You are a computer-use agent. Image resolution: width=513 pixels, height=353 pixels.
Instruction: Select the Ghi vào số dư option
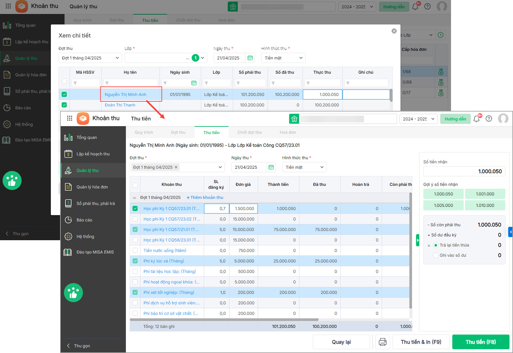436,255
